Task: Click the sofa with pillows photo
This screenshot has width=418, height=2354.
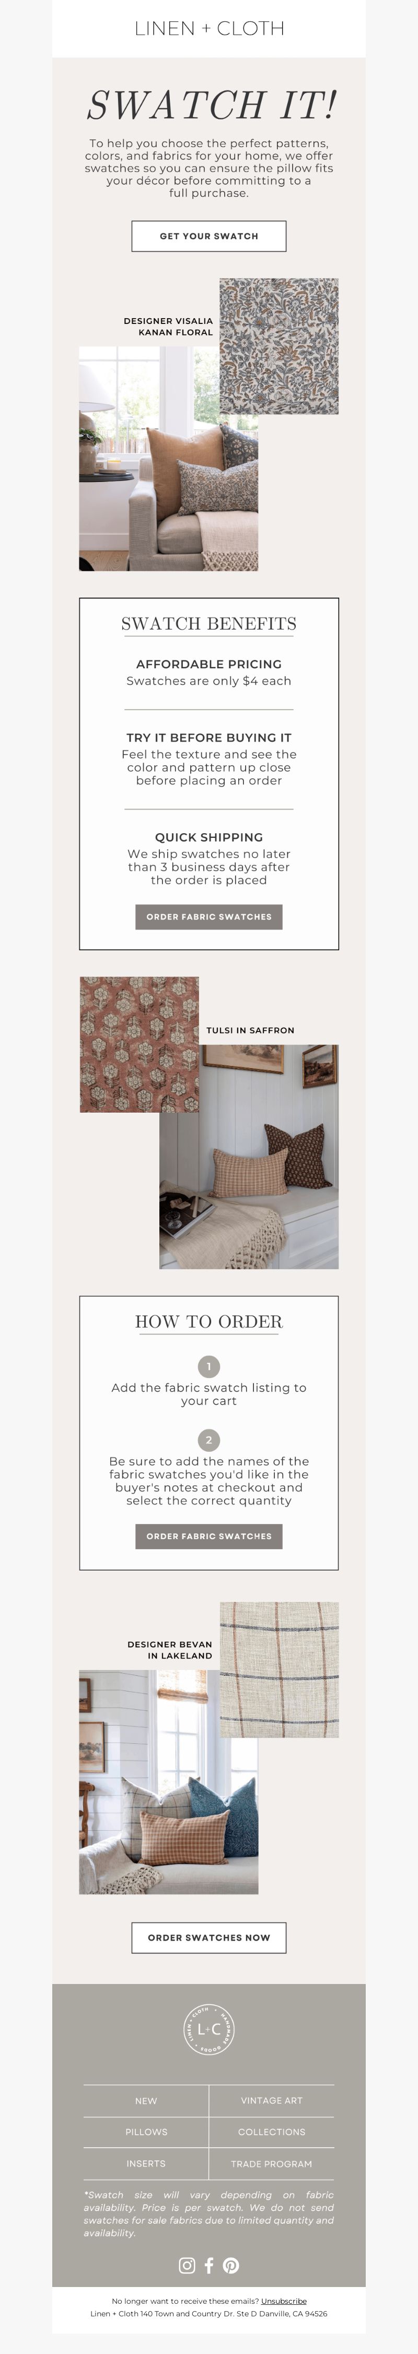Action: (169, 459)
